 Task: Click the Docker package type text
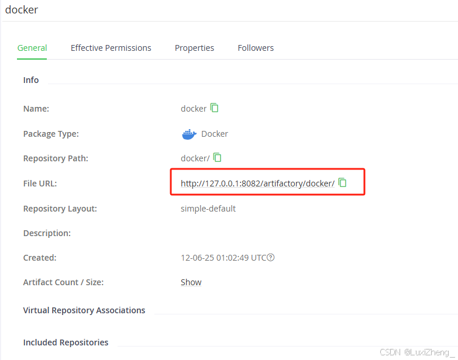coord(215,134)
